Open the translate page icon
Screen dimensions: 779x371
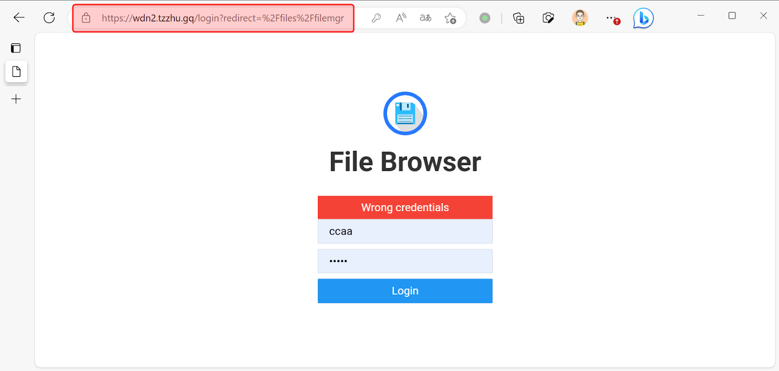coord(426,19)
